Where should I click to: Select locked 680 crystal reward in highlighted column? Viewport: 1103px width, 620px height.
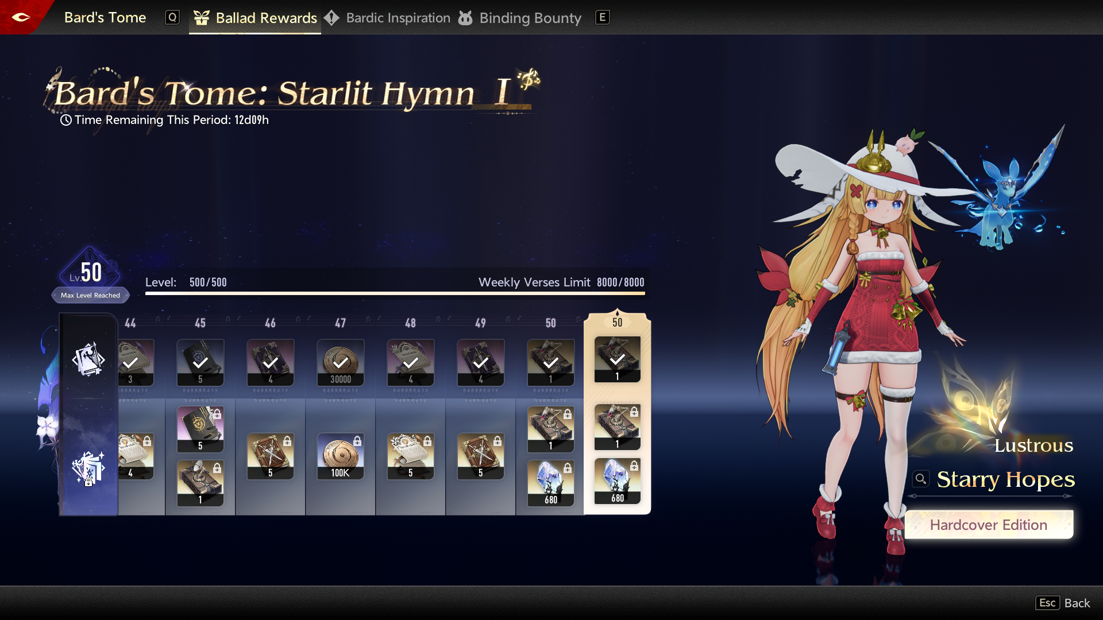point(617,481)
